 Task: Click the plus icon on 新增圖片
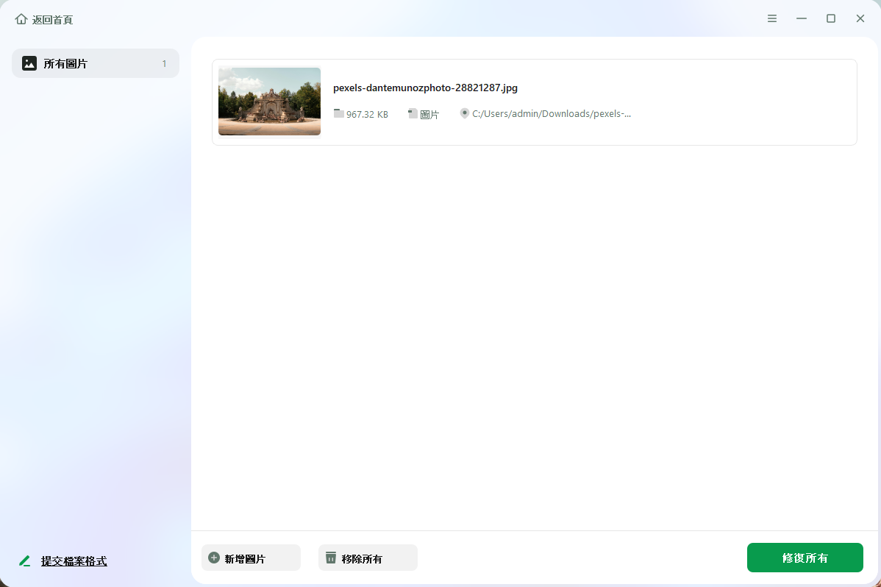214,558
